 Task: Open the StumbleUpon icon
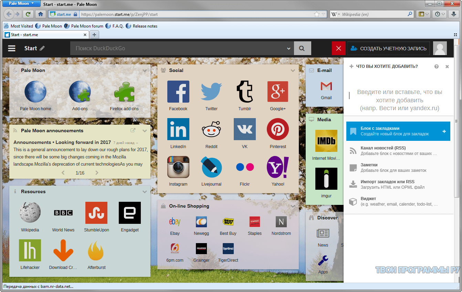coord(96,213)
